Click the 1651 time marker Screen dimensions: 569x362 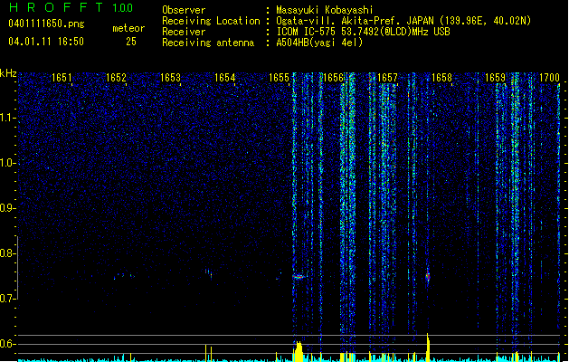pyautogui.click(x=62, y=78)
